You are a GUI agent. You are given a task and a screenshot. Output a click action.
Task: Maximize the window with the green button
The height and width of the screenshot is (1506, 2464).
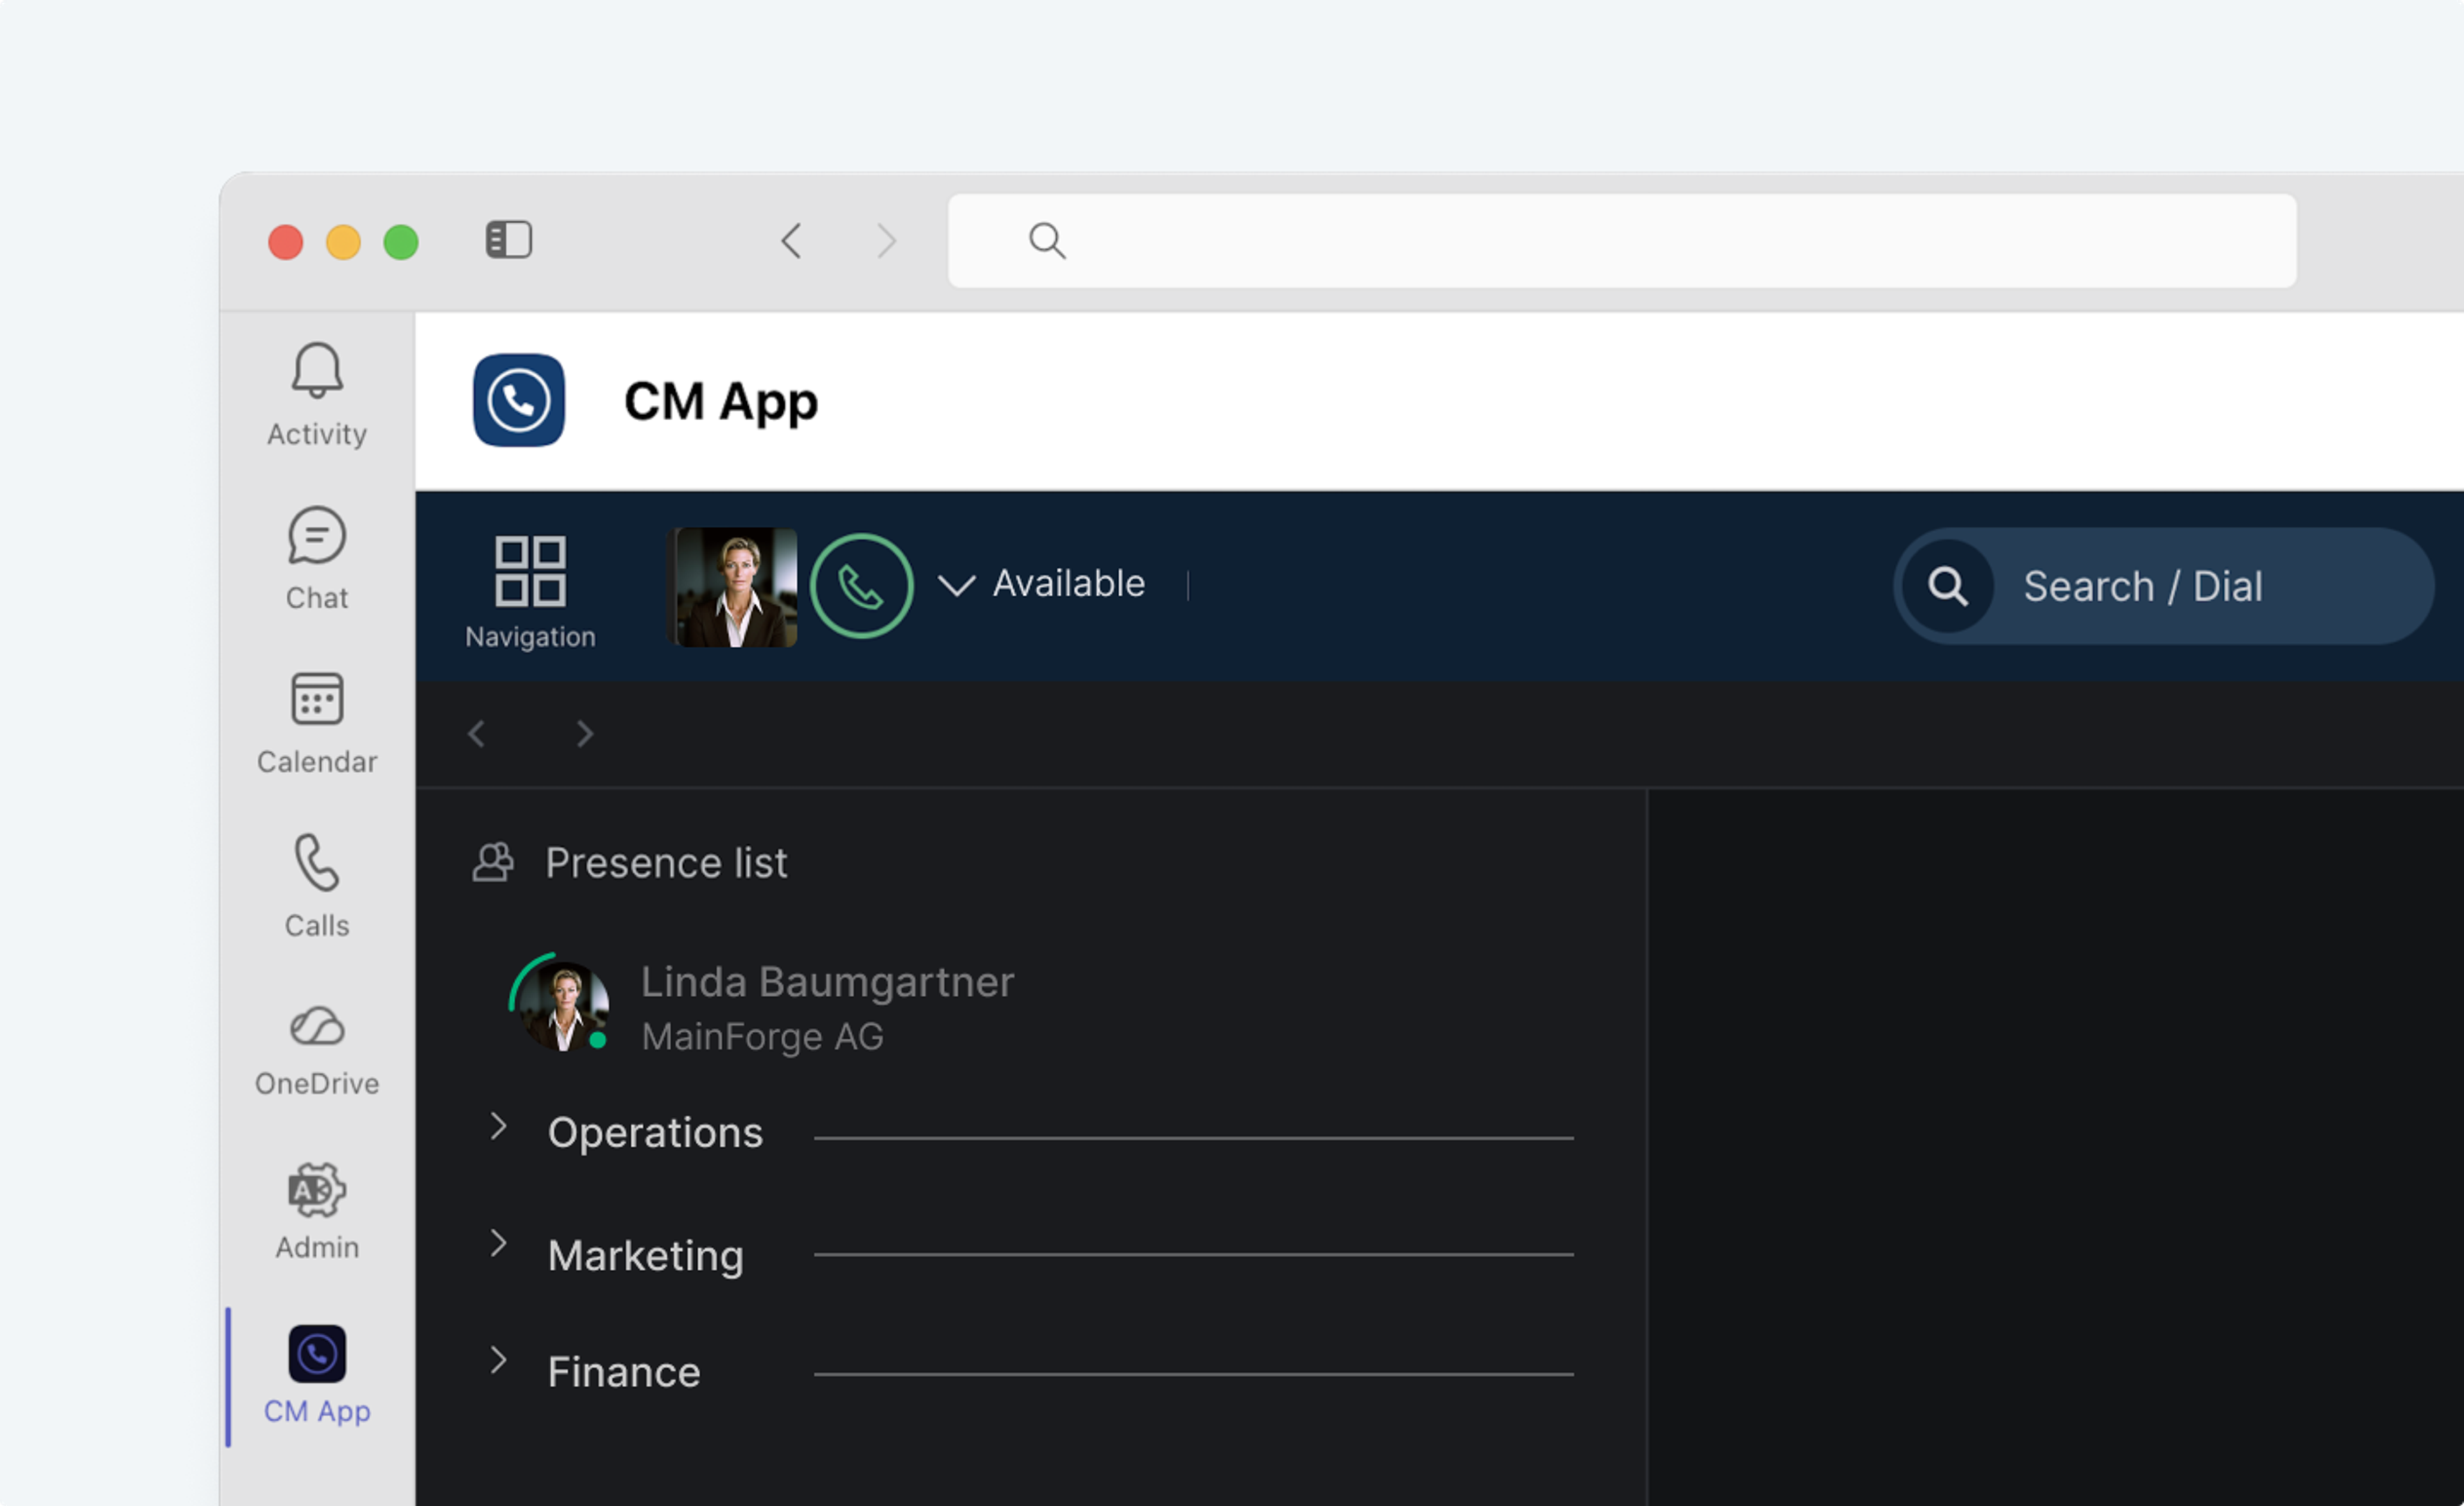tap(401, 242)
